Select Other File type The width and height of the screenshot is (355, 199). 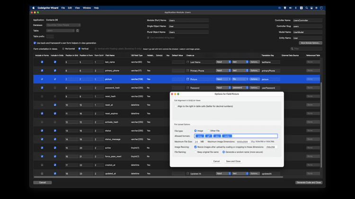click(x=208, y=131)
